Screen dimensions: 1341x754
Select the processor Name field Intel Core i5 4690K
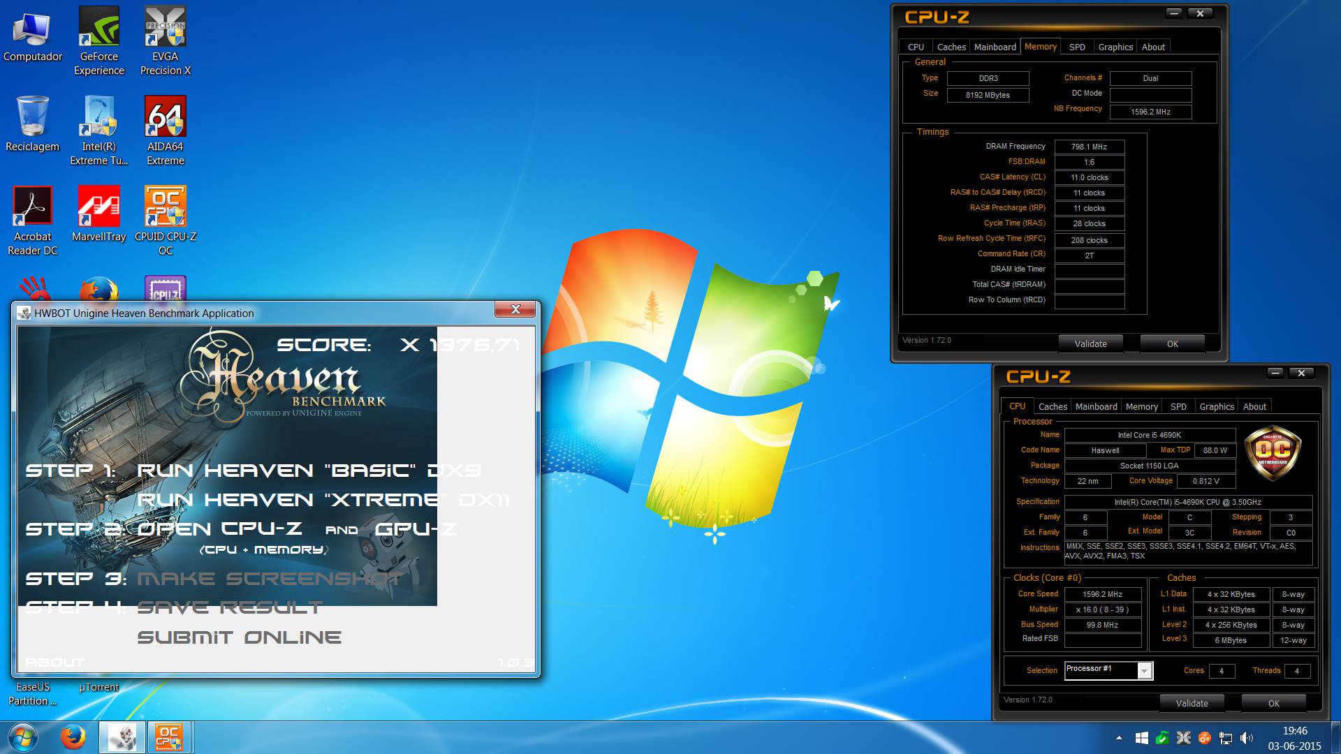[1149, 435]
